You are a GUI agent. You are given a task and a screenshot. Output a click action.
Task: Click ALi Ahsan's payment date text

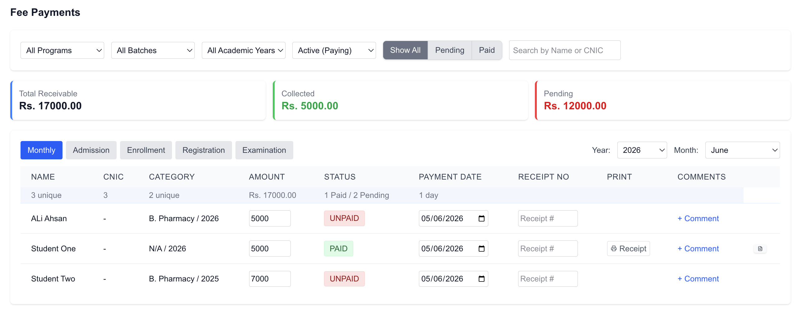click(442, 218)
